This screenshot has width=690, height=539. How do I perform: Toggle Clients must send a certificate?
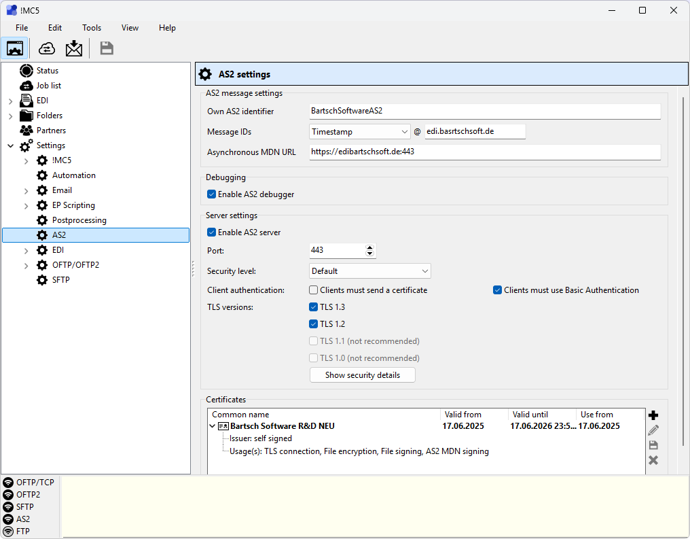point(314,290)
